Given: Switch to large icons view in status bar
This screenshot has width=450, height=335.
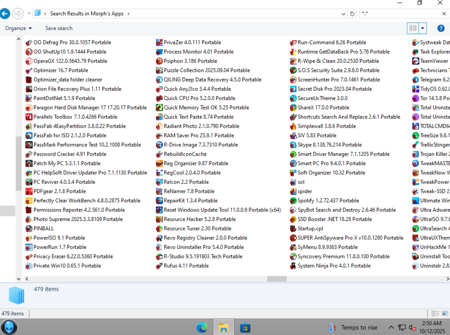Looking at the screenshot, I should coord(446,313).
